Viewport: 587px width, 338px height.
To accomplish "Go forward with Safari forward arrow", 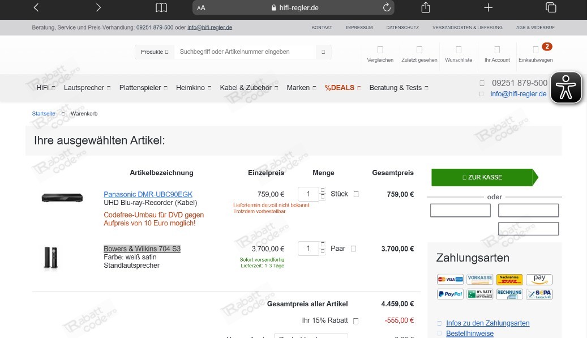I will click(x=98, y=7).
